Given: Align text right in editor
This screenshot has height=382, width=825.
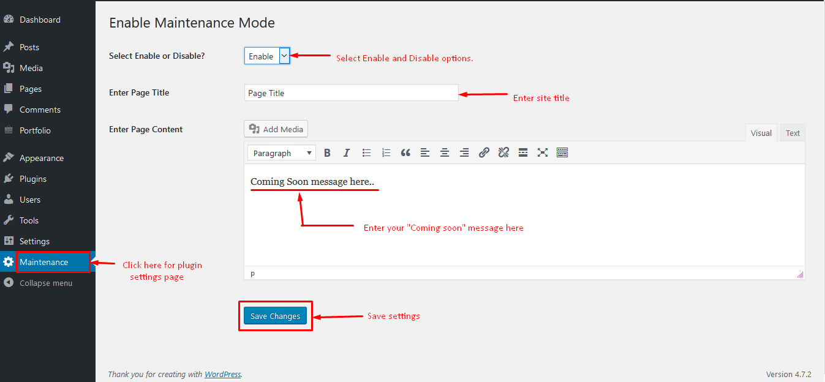Looking at the screenshot, I should pyautogui.click(x=464, y=152).
